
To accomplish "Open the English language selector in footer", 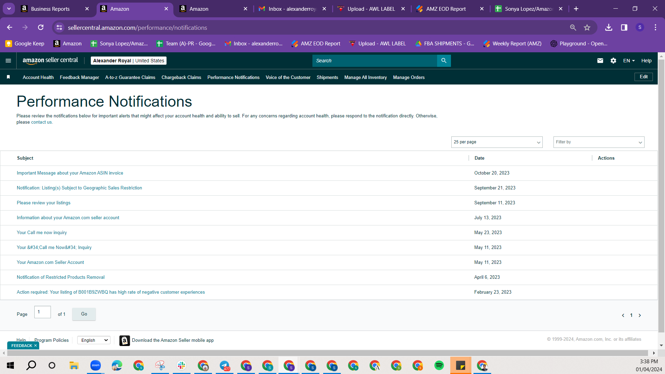I will click(94, 340).
